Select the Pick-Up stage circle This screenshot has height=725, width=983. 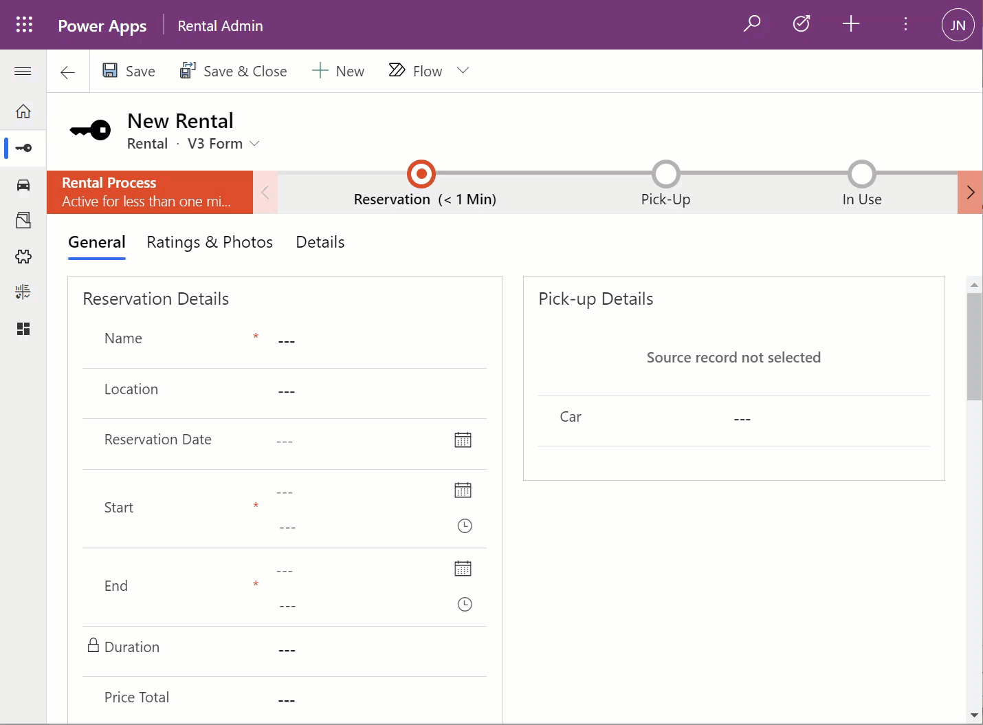665,174
